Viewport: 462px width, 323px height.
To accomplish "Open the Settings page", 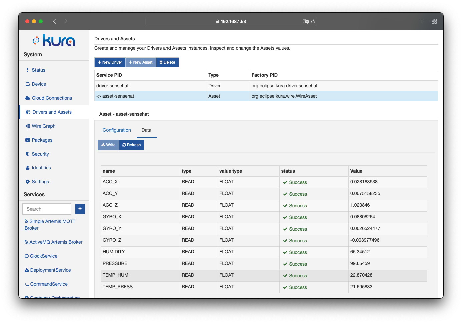I will tap(40, 182).
